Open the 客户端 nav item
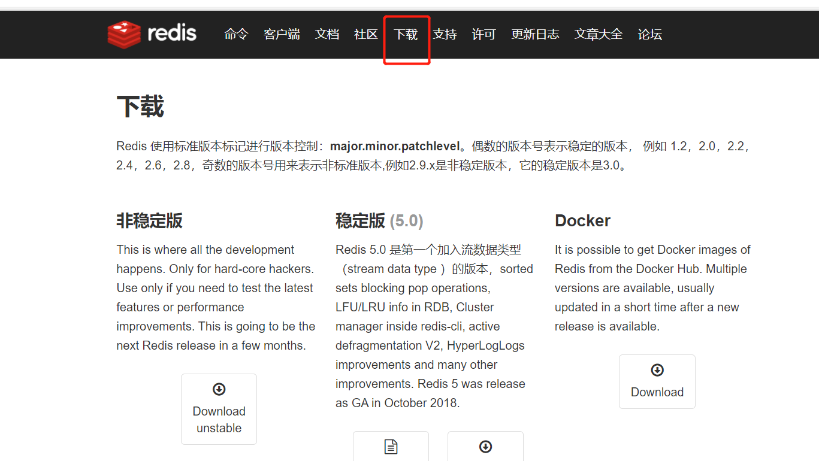Screen dimensions: 819x461 [282, 34]
